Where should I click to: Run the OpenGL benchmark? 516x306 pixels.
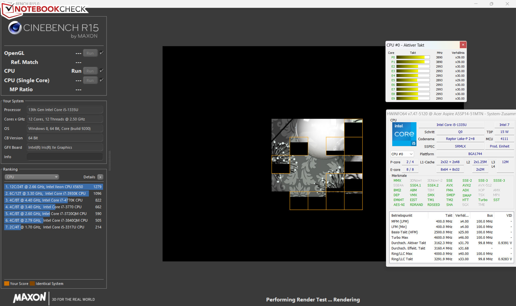click(90, 53)
